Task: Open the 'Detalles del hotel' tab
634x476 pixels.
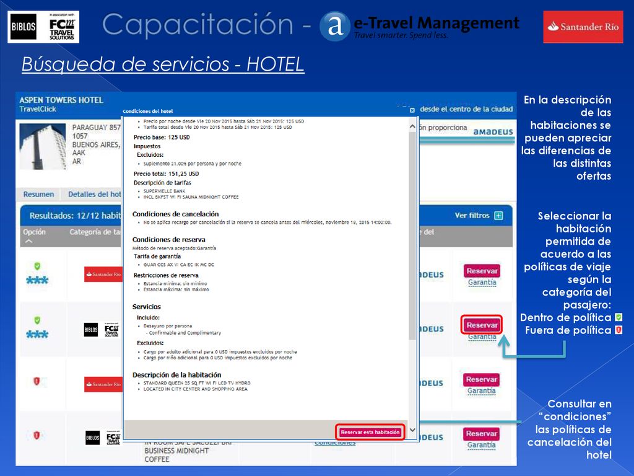Action: click(x=94, y=194)
